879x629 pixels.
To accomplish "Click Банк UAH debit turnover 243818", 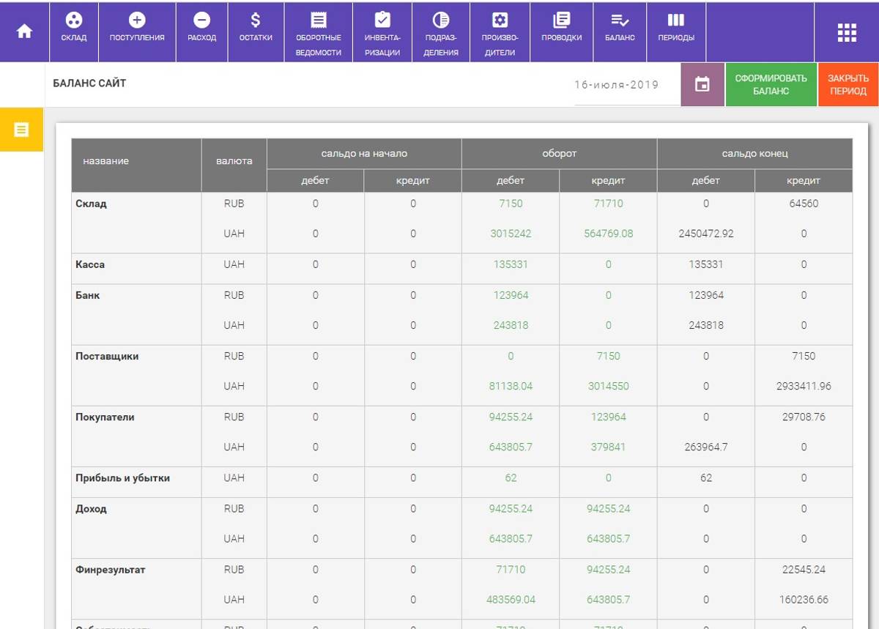I will [x=511, y=325].
